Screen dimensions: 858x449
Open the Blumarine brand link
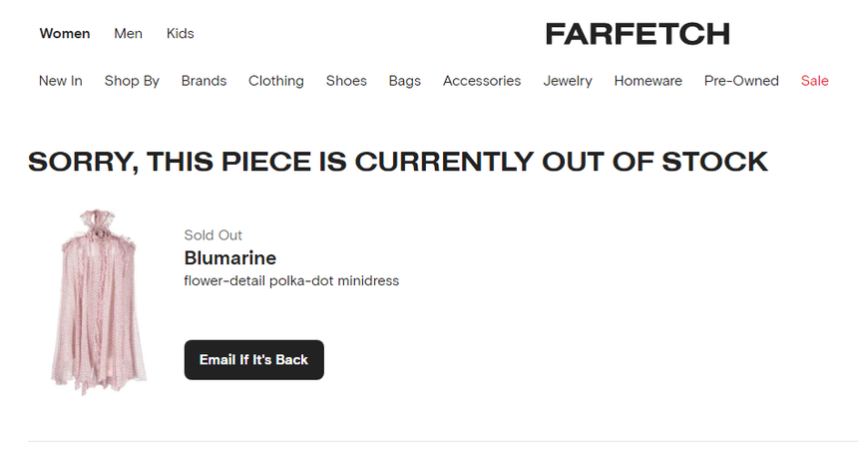pyautogui.click(x=230, y=258)
